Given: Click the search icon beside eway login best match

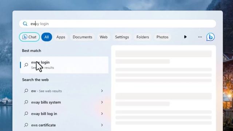Looking at the screenshot, I should click(x=26, y=65).
